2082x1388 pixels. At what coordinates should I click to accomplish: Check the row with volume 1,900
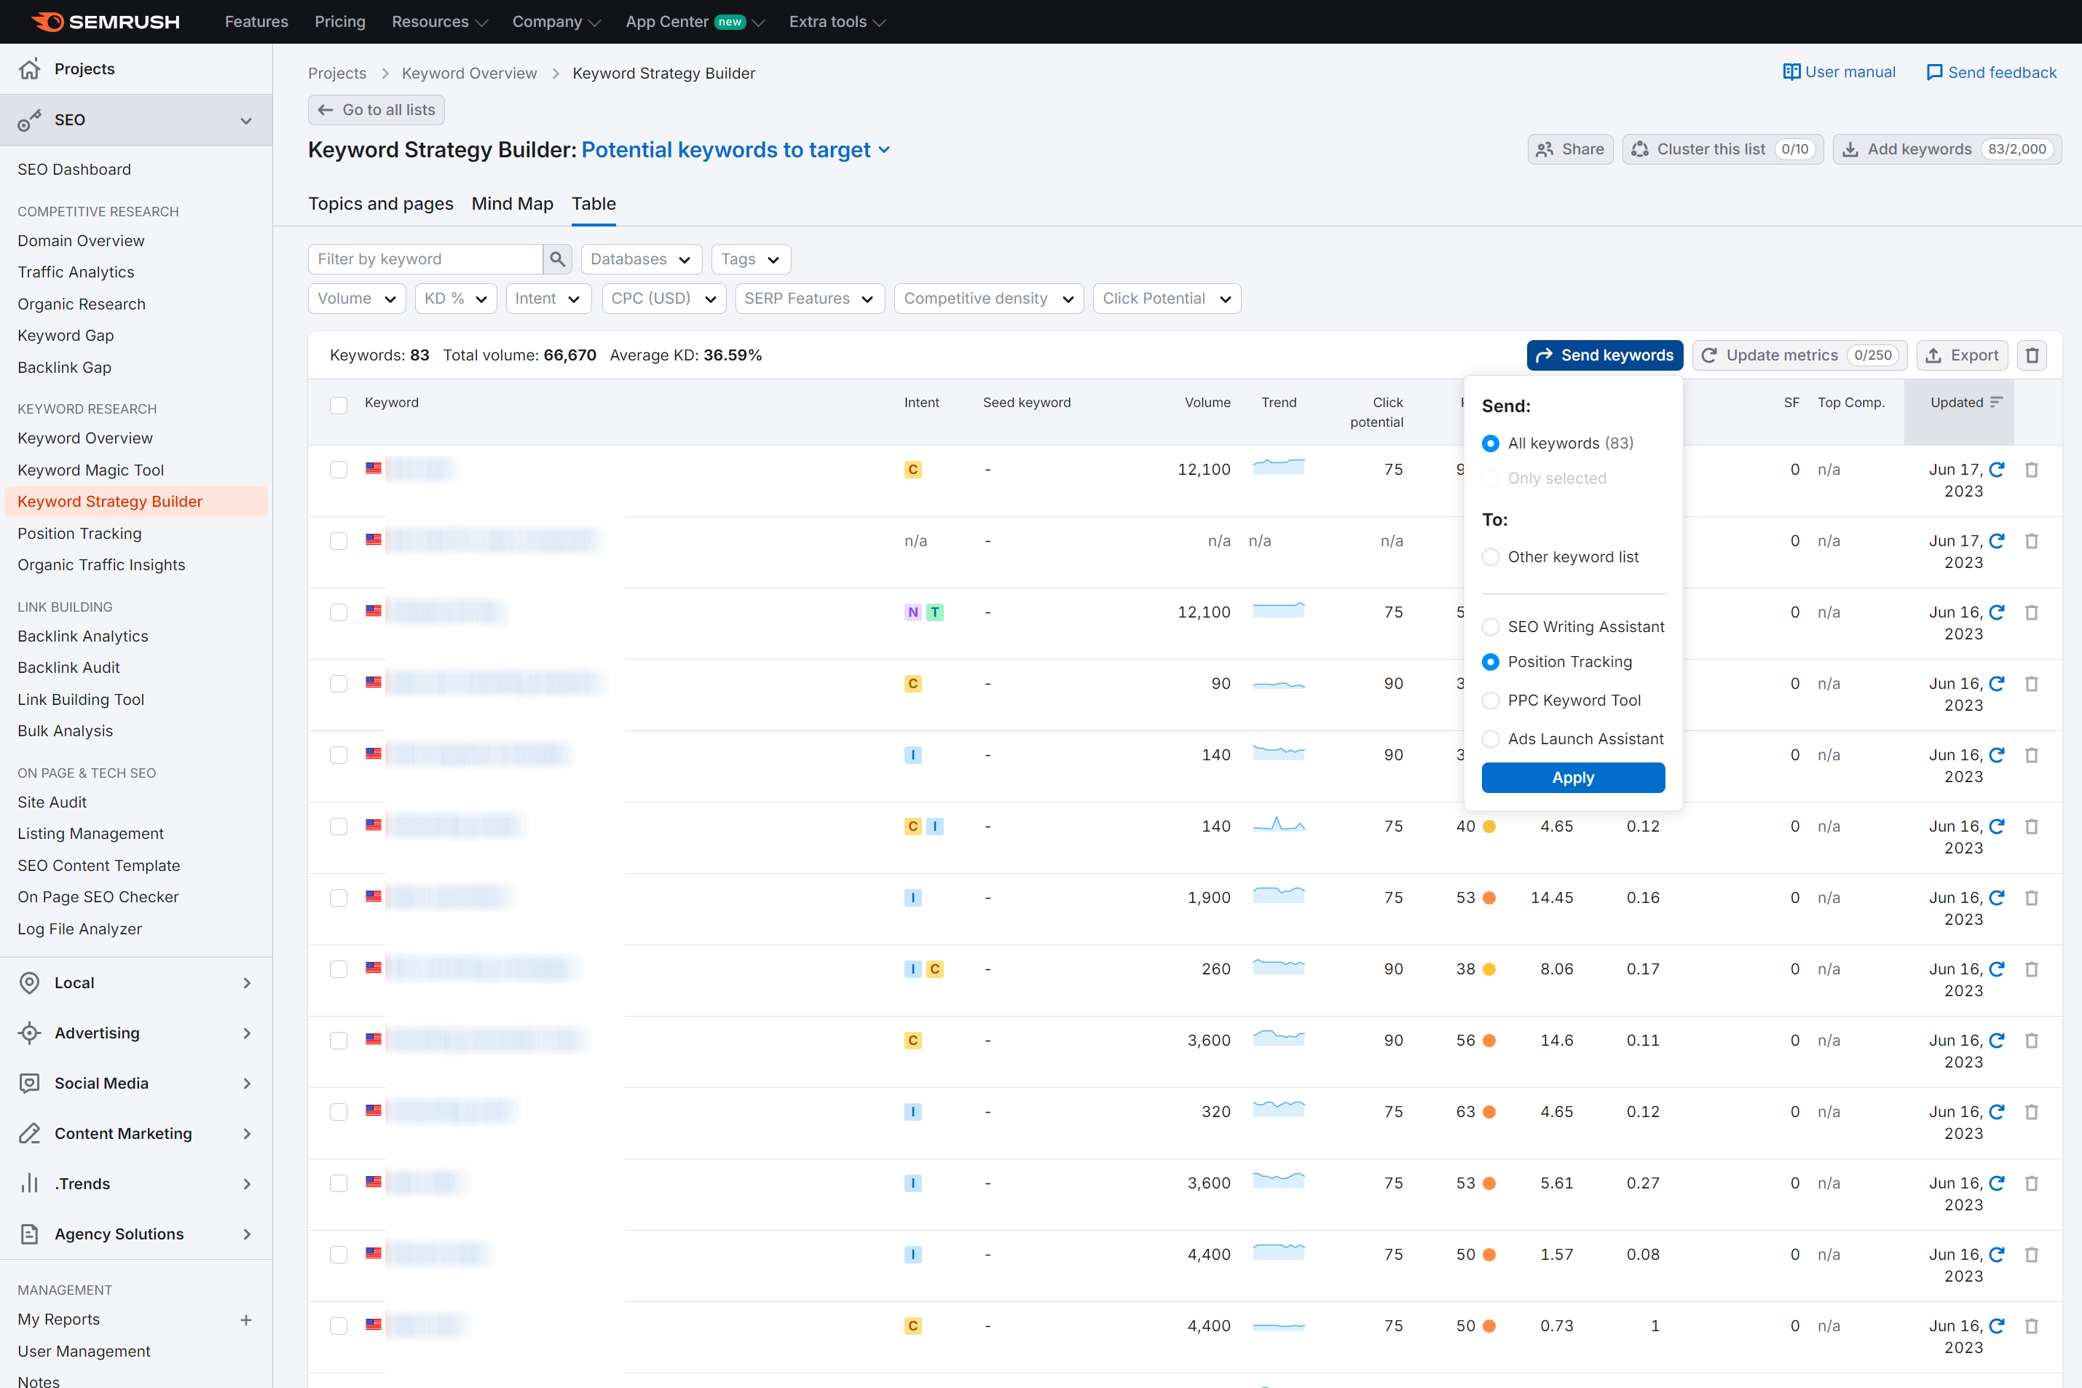(338, 898)
